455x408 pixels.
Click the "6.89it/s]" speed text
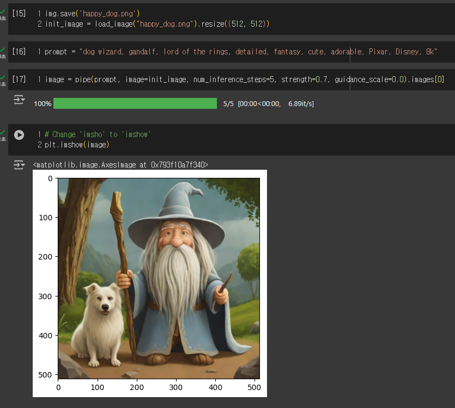pos(301,104)
